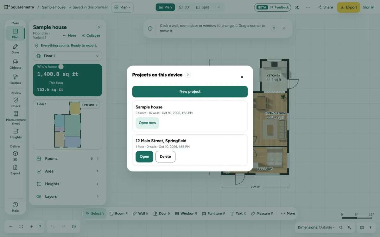The width and height of the screenshot is (380, 237).
Task: Select the Wall tool
Action: [x=140, y=214]
